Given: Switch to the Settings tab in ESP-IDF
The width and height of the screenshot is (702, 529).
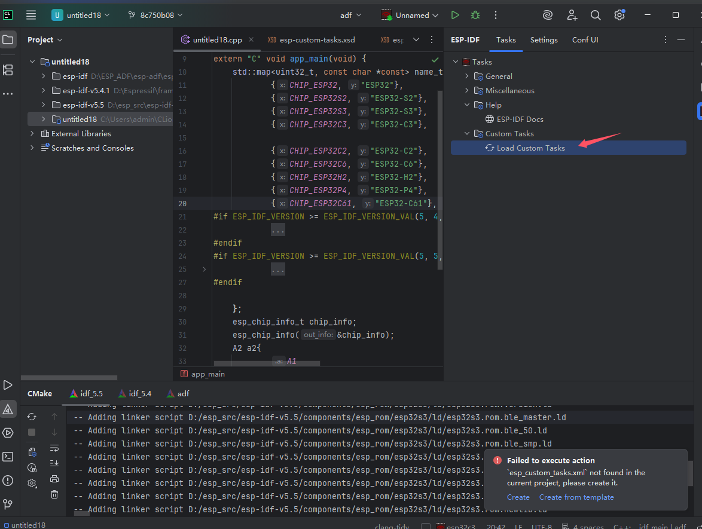Looking at the screenshot, I should pyautogui.click(x=544, y=39).
